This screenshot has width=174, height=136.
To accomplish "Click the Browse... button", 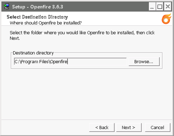I will [144, 62].
